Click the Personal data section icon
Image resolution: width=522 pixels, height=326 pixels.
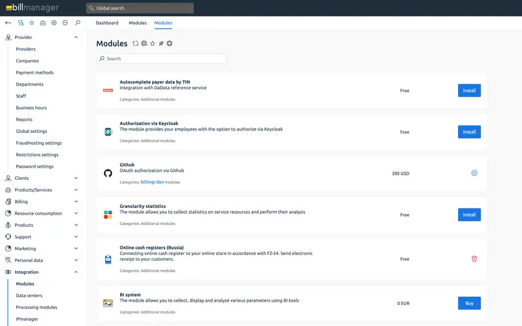tap(8, 260)
